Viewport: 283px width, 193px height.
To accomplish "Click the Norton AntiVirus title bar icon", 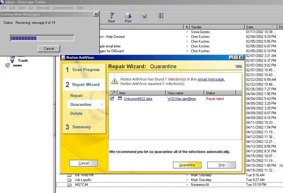I will click(63, 58).
